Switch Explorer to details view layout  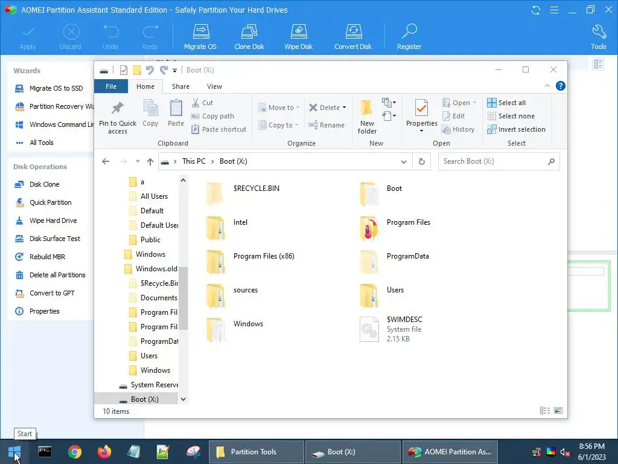545,411
